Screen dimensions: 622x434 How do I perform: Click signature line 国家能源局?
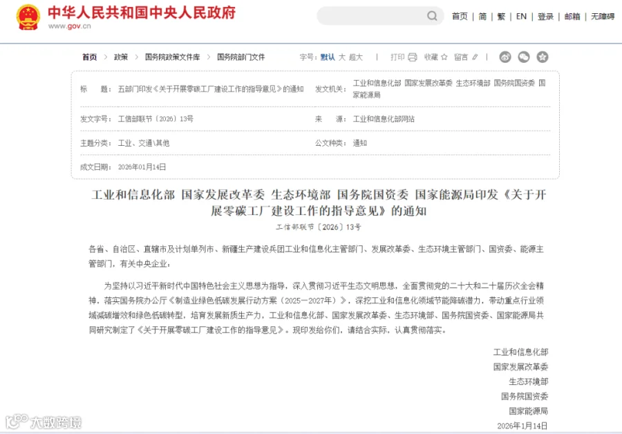[529, 411]
